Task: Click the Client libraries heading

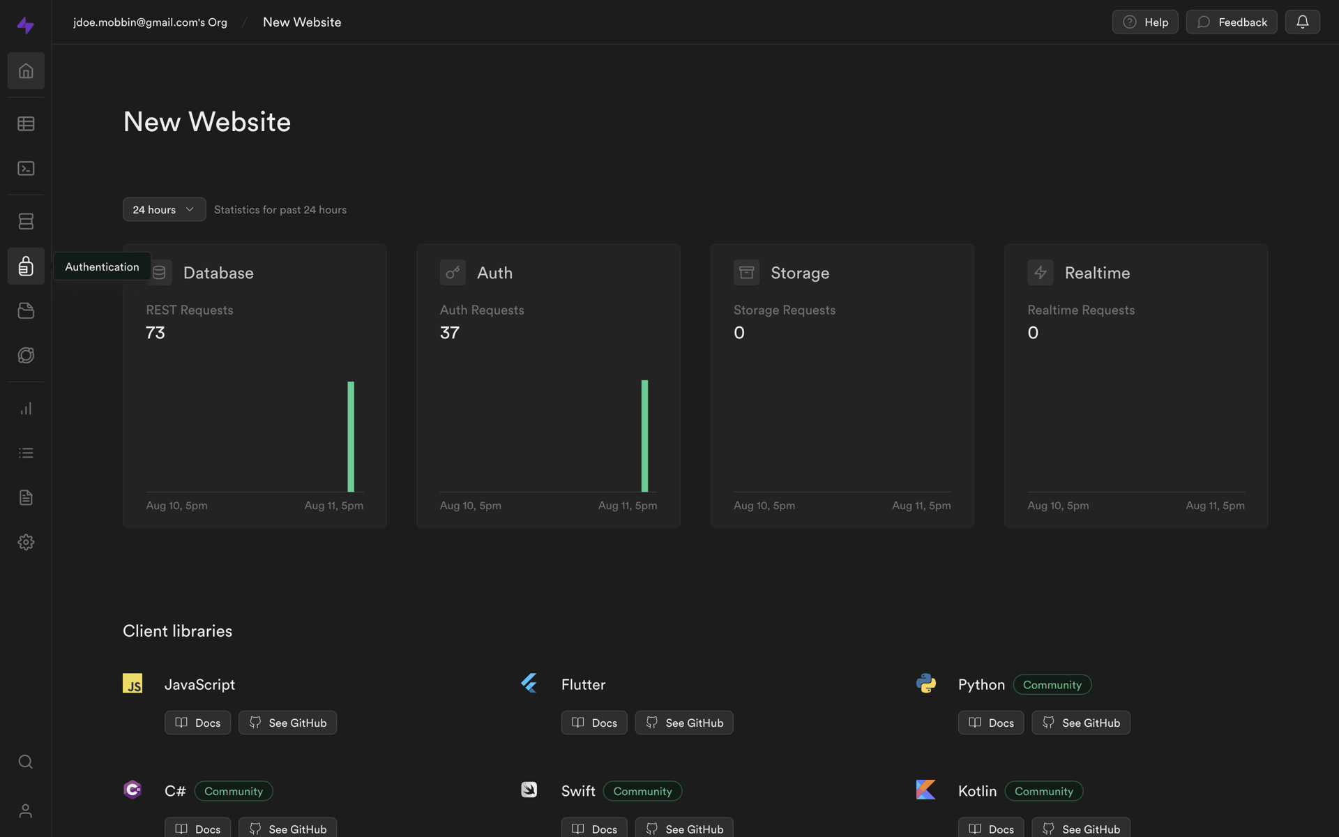Action: (x=177, y=631)
